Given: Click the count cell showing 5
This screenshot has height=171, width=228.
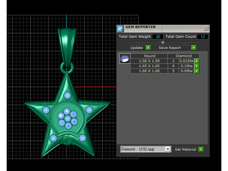Looking at the screenshot, I should [173, 71].
